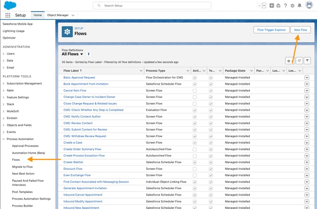
Task: Open the user avatar profile menu
Action: 308,5
